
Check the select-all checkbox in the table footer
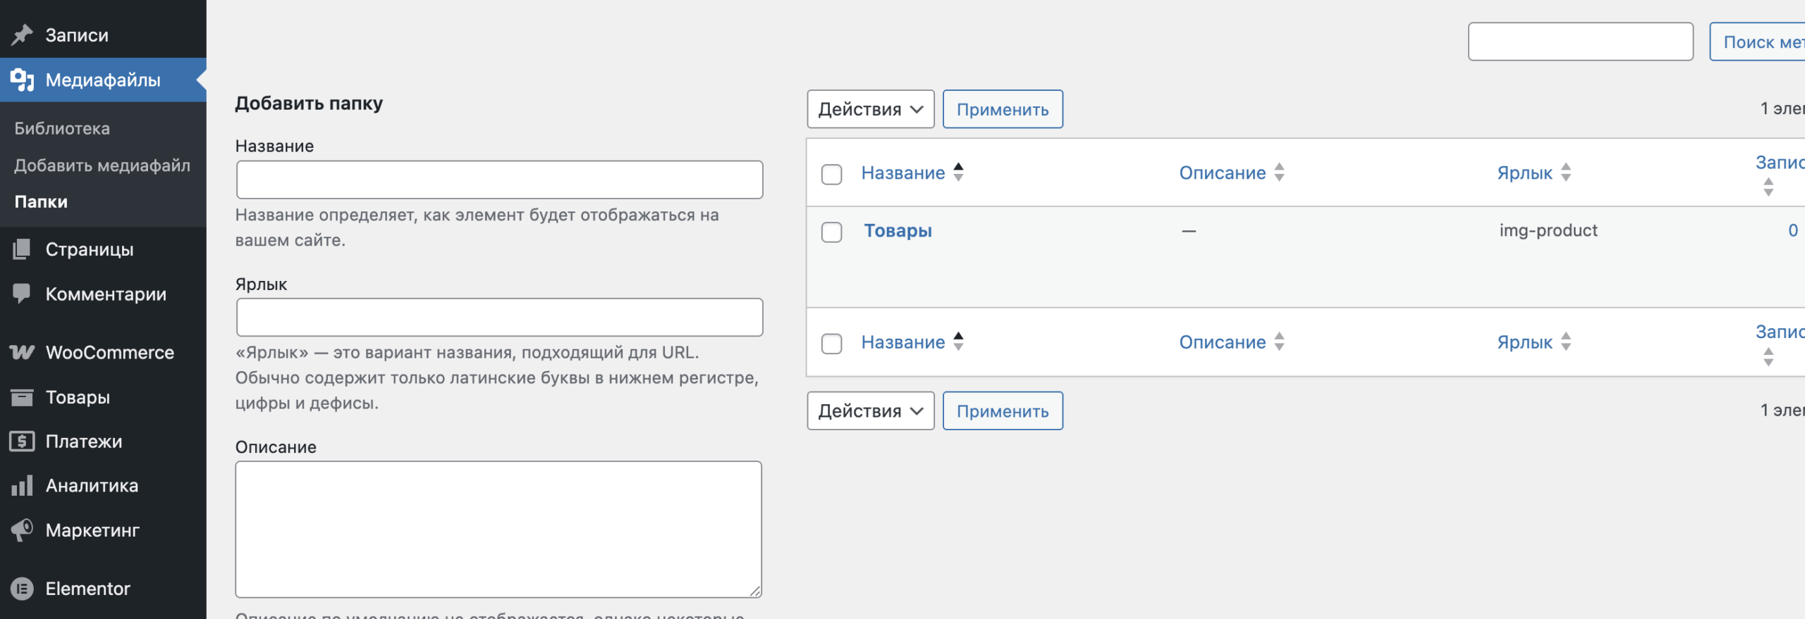[832, 343]
